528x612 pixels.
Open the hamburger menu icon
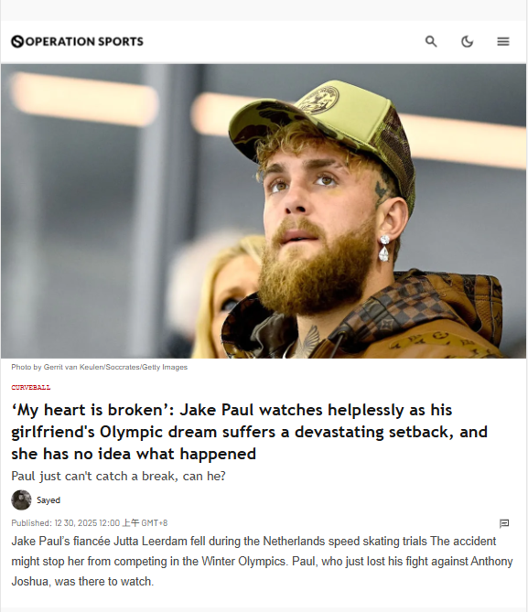503,41
